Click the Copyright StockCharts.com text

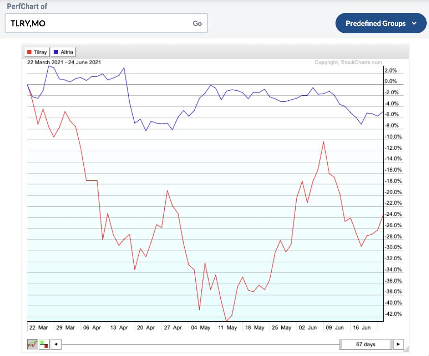click(348, 62)
